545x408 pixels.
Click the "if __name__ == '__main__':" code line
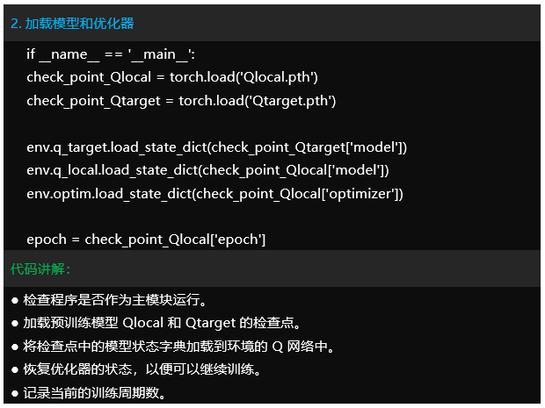tap(110, 54)
